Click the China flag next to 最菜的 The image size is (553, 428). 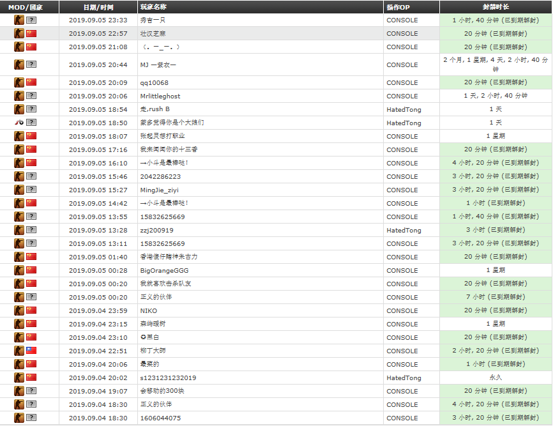coord(31,364)
